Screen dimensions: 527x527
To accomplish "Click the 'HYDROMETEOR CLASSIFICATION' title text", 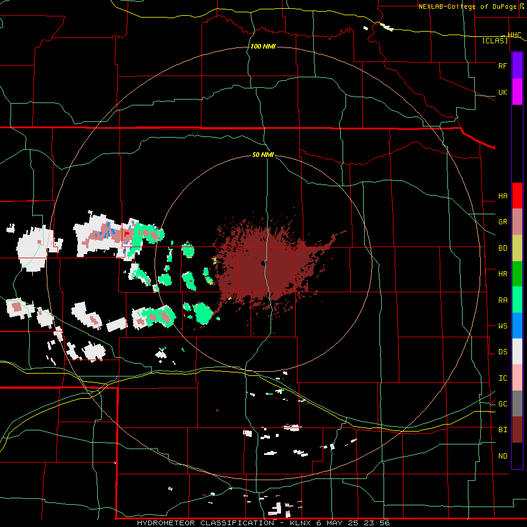I will 206,523.
